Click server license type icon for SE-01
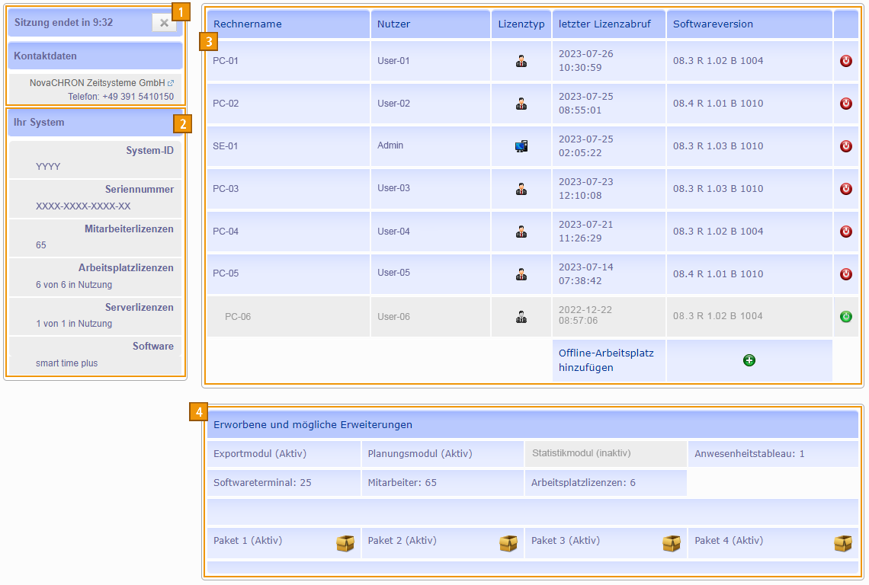Image resolution: width=869 pixels, height=585 pixels. pos(521,146)
